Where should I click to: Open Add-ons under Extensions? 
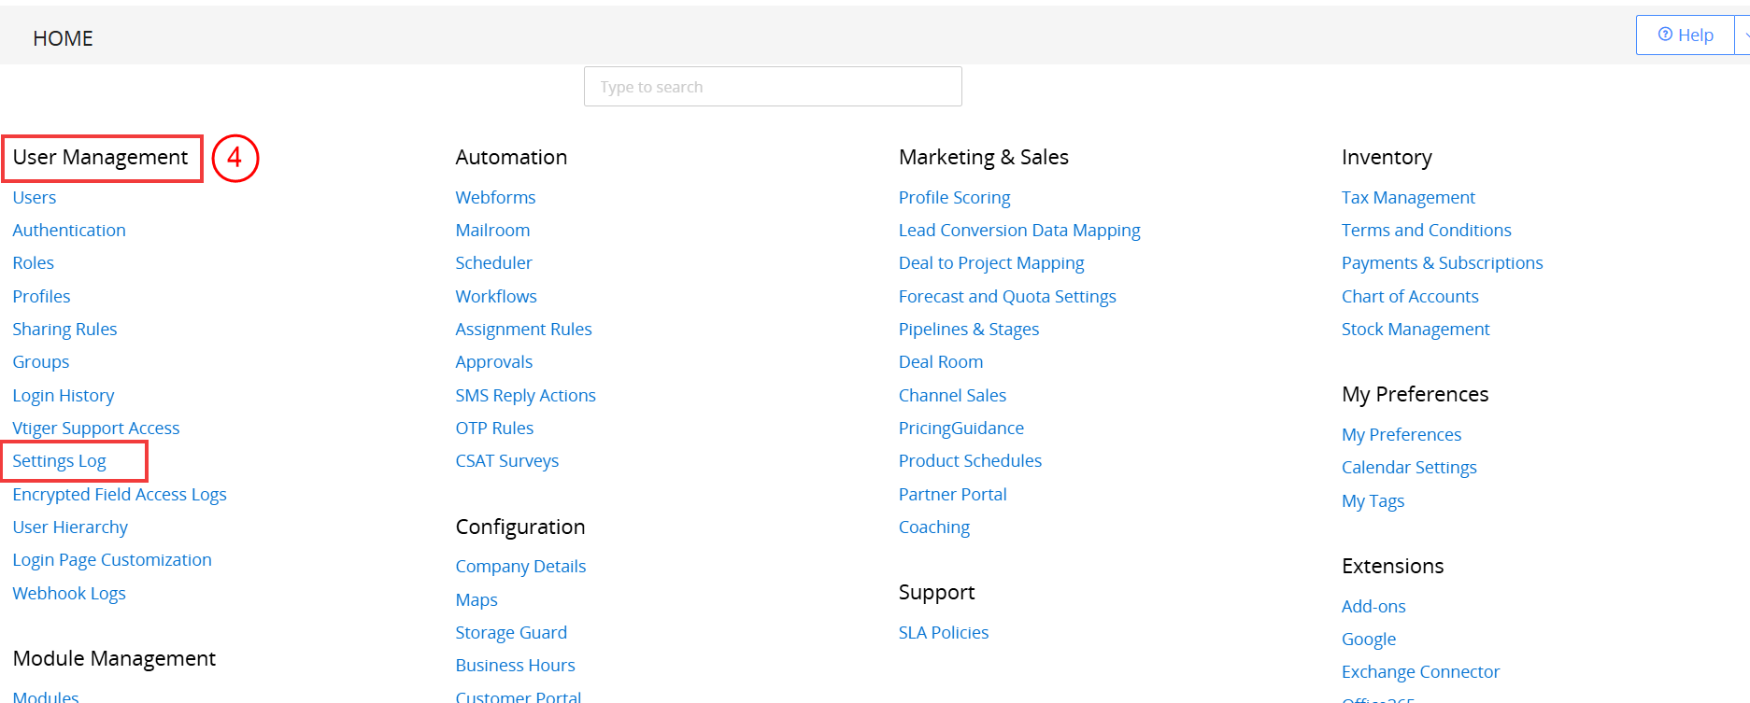point(1373,607)
